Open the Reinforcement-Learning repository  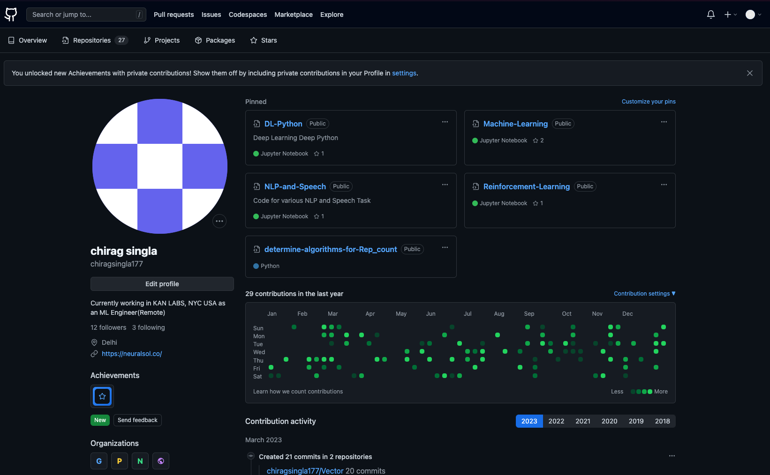(527, 186)
